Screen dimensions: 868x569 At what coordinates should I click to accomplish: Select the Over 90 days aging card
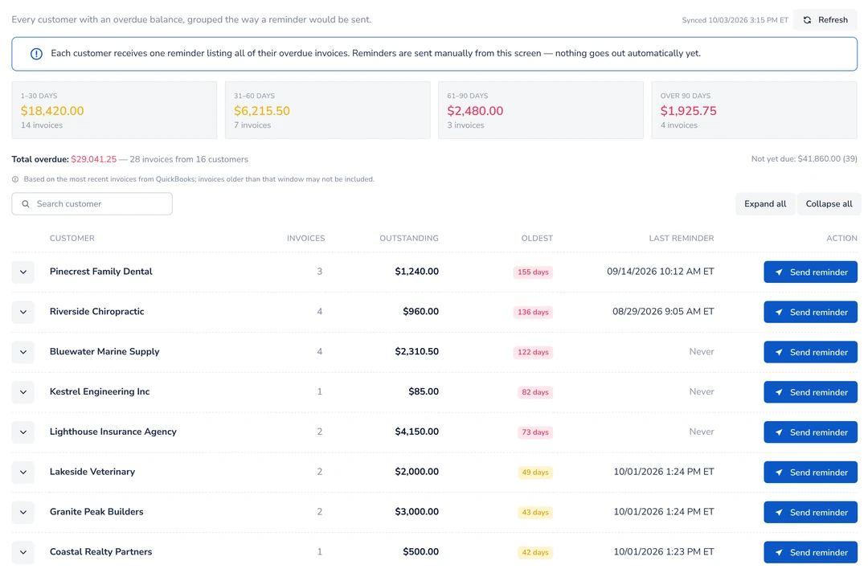[754, 110]
